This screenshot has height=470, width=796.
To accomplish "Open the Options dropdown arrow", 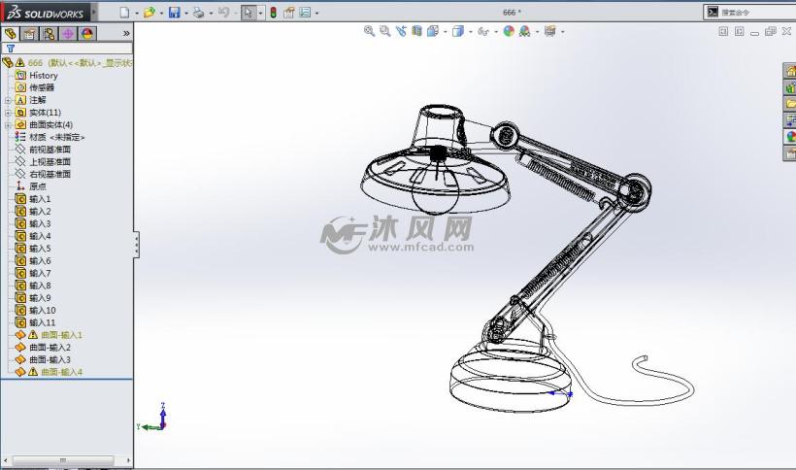I will pyautogui.click(x=316, y=13).
